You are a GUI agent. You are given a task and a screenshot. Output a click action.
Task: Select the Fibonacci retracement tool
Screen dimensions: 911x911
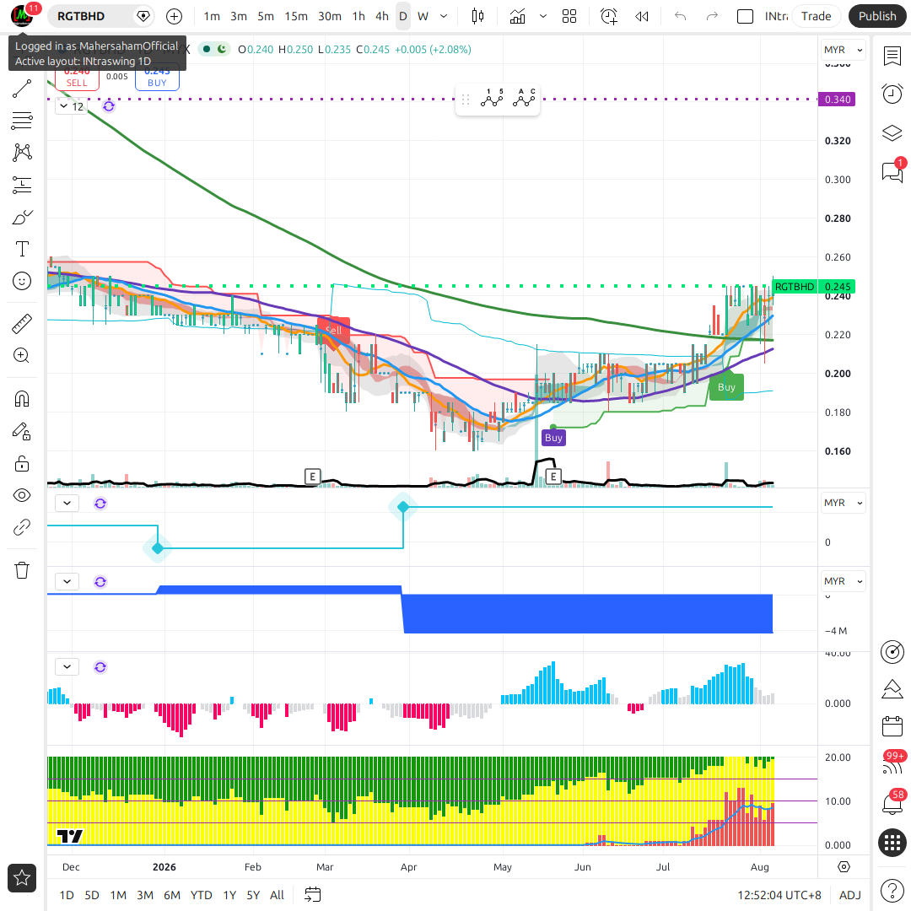pyautogui.click(x=22, y=121)
